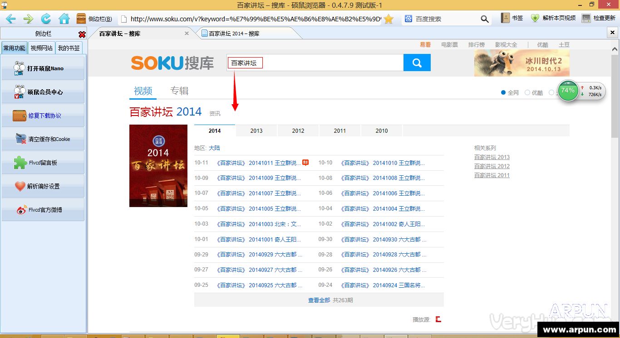Image resolution: width=620 pixels, height=338 pixels.
Task: Click the SOKU blue search button
Action: 417,63
